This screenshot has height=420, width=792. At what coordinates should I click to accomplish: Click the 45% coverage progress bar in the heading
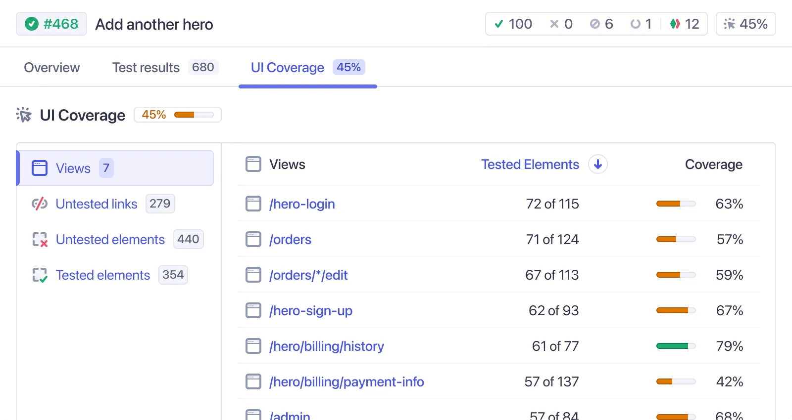tap(194, 115)
